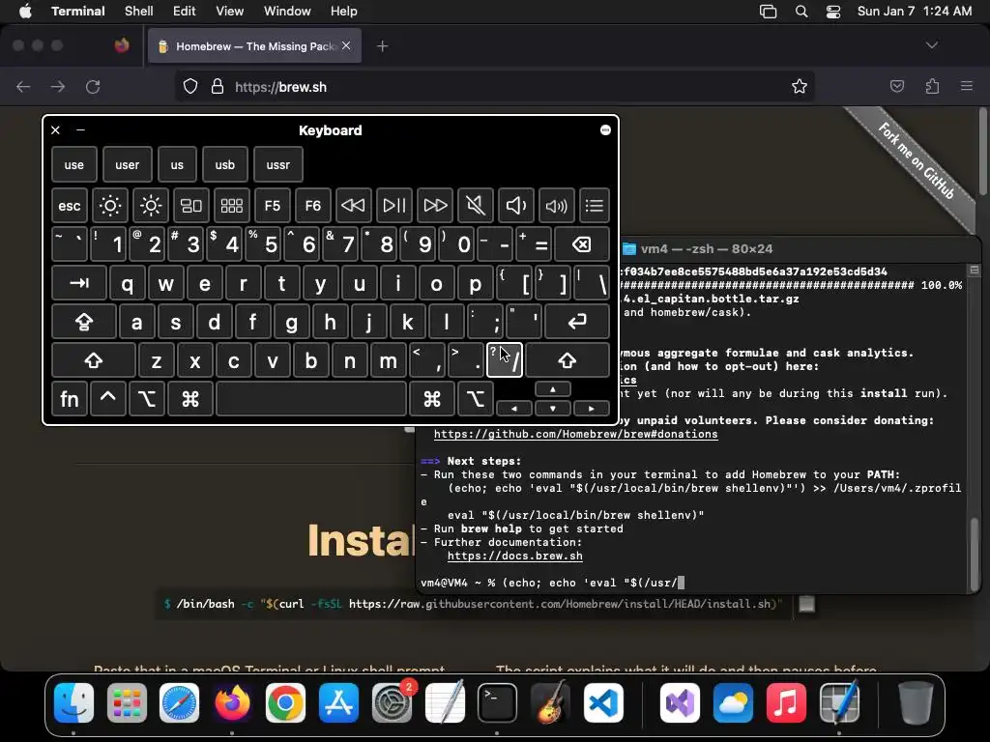The height and width of the screenshot is (742, 990).
Task: Toggle the right shift key
Action: coord(567,360)
